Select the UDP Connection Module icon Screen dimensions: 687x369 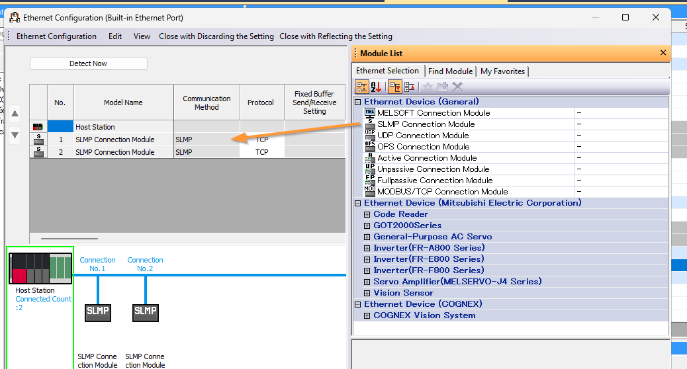point(370,136)
